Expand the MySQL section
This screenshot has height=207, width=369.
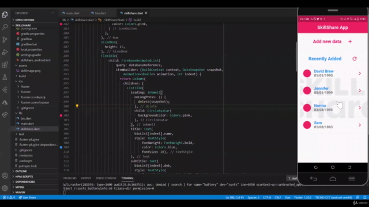point(35,187)
